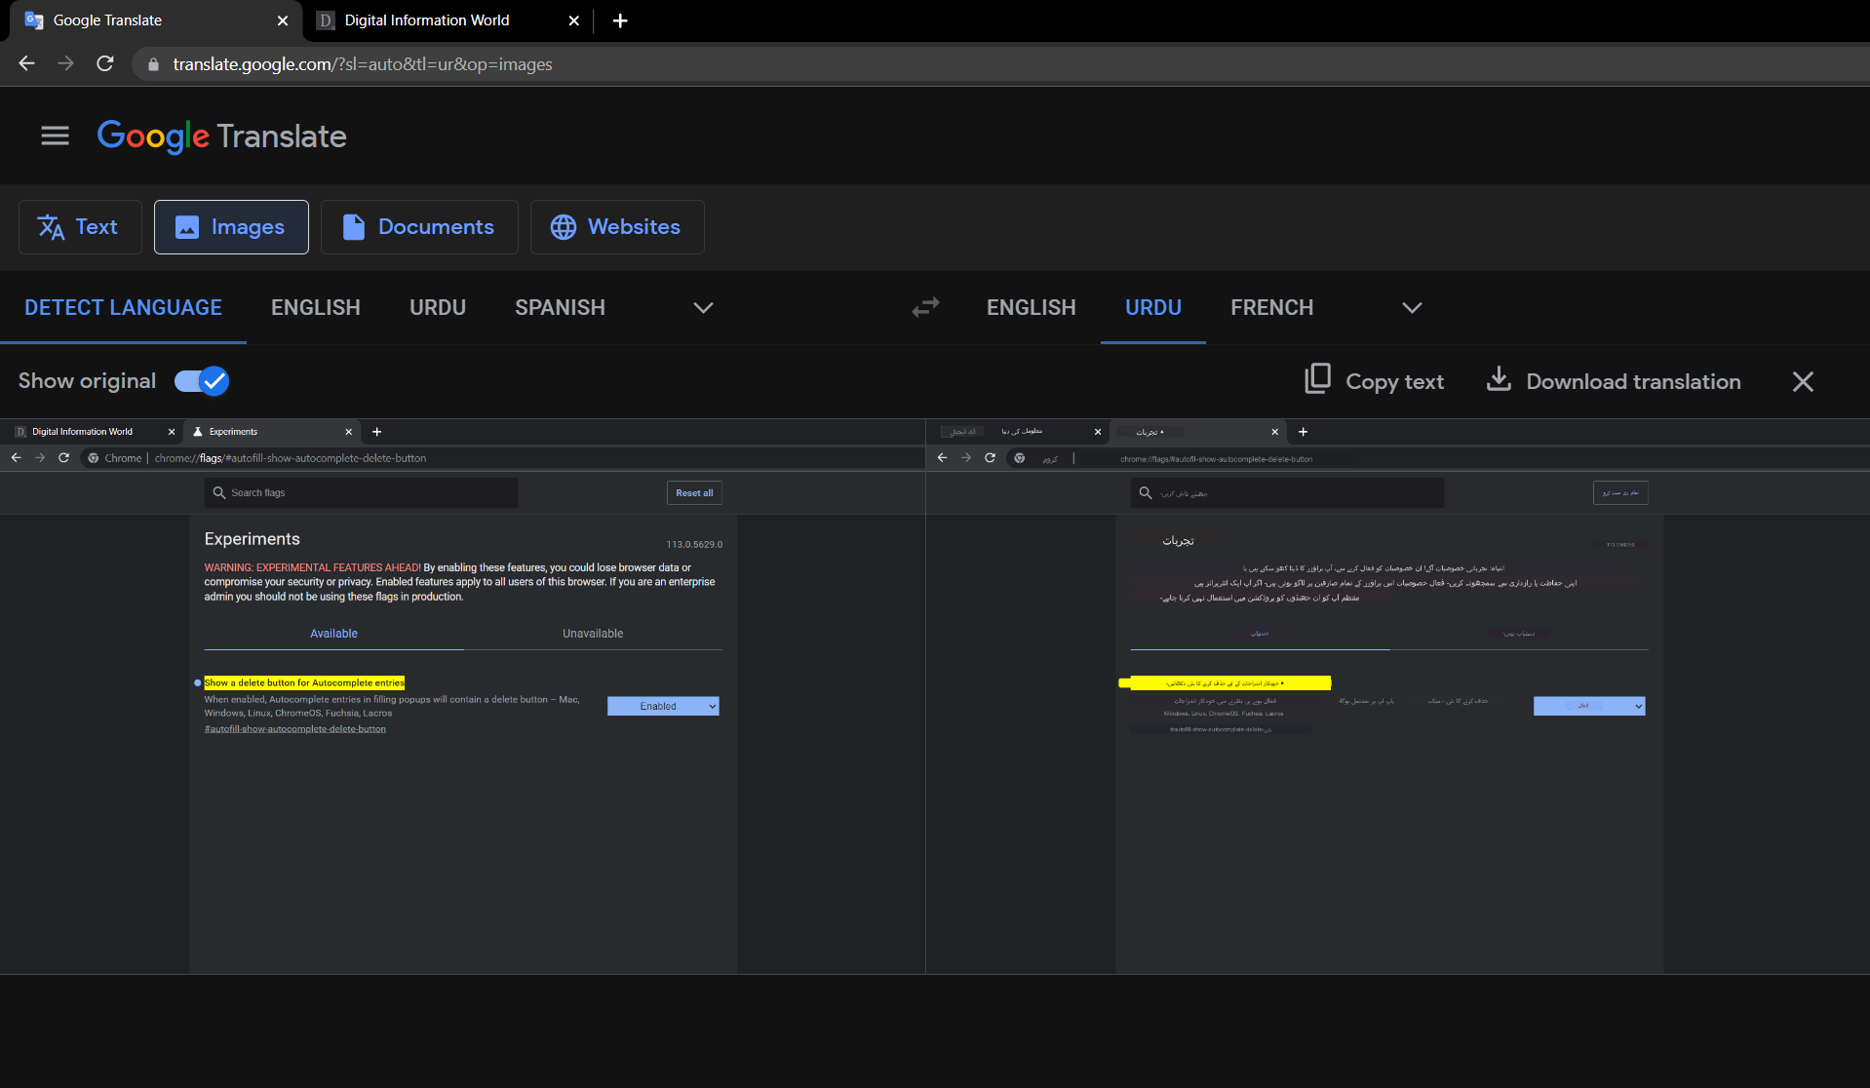Click the original screenshot image preview
Image resolution: width=1870 pixels, height=1088 pixels.
click(462, 696)
